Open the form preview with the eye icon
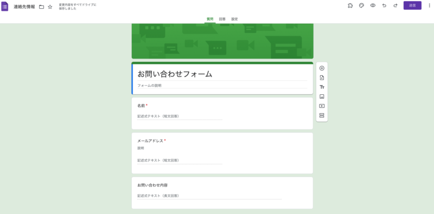The image size is (434, 214). [373, 5]
